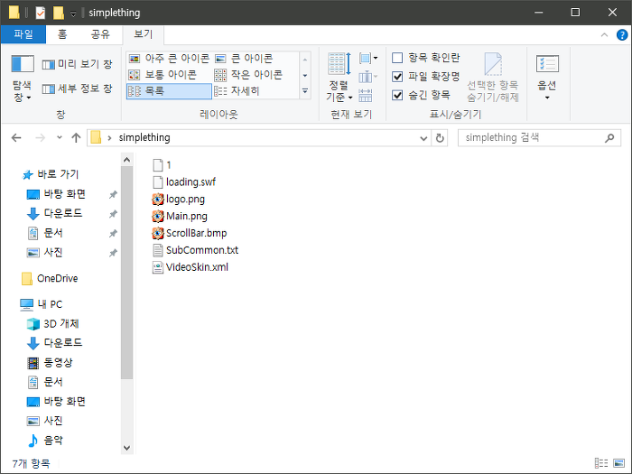Select small icons layout

click(248, 75)
